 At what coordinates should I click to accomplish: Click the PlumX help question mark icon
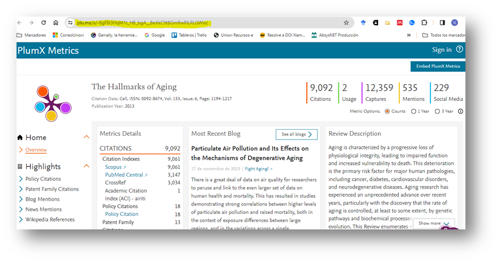click(x=459, y=50)
